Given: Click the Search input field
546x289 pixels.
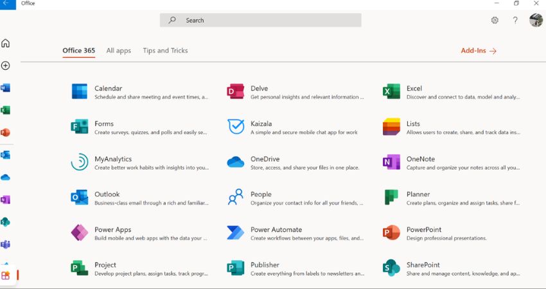Looking at the screenshot, I should [260, 21].
